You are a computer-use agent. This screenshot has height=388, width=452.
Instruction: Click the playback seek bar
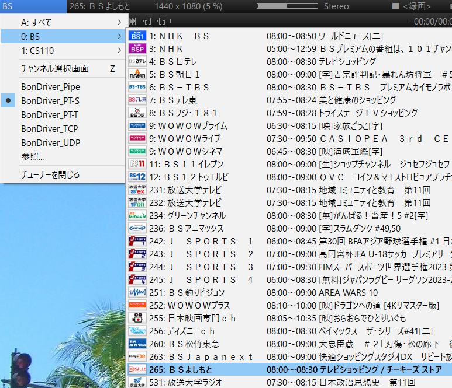(289, 21)
